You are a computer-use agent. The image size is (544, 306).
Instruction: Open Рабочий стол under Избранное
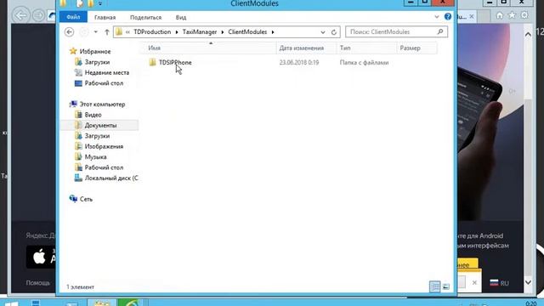coord(104,83)
